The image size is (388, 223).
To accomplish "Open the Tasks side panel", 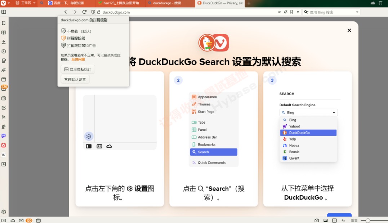I will click(4, 108).
